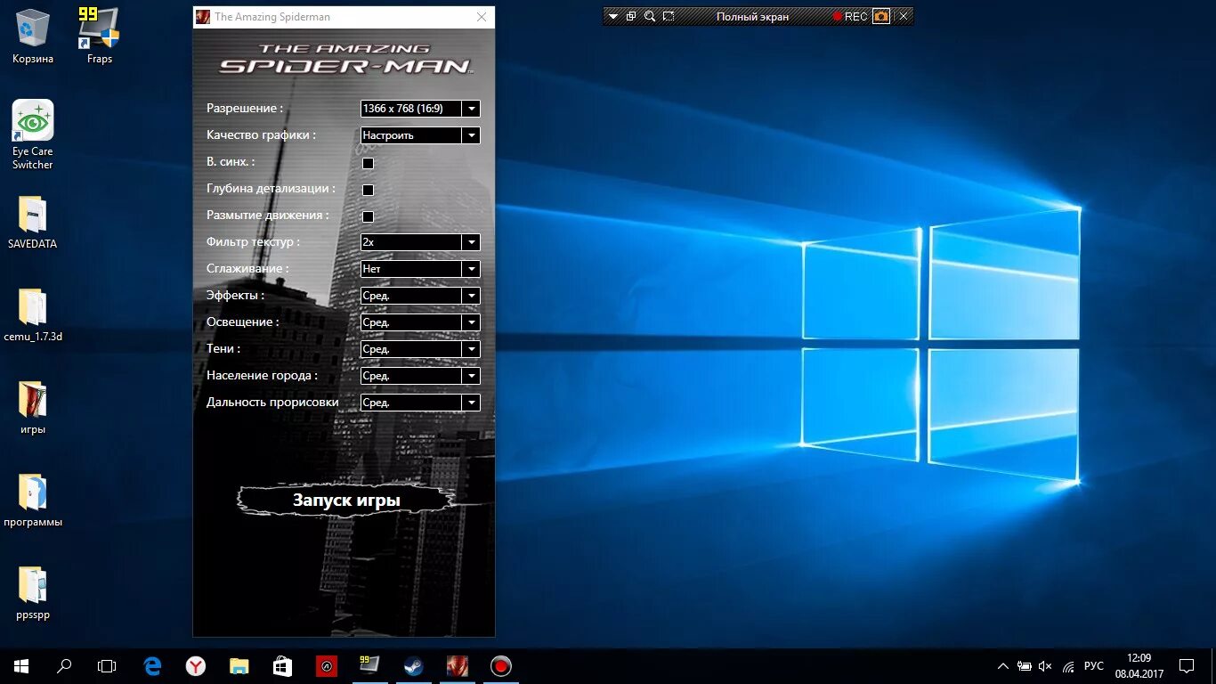Expand the Освещение dropdown
This screenshot has height=684, width=1216.
tap(420, 322)
